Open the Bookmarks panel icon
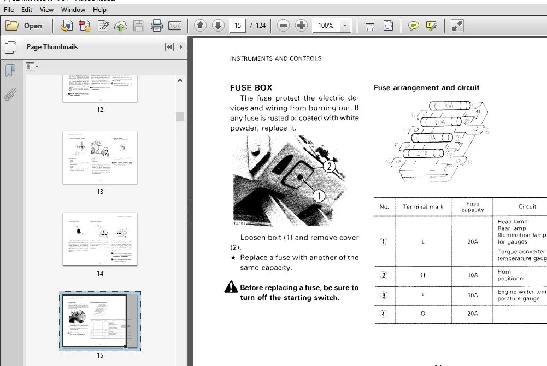Screen dimensions: 547x366 click(x=10, y=70)
